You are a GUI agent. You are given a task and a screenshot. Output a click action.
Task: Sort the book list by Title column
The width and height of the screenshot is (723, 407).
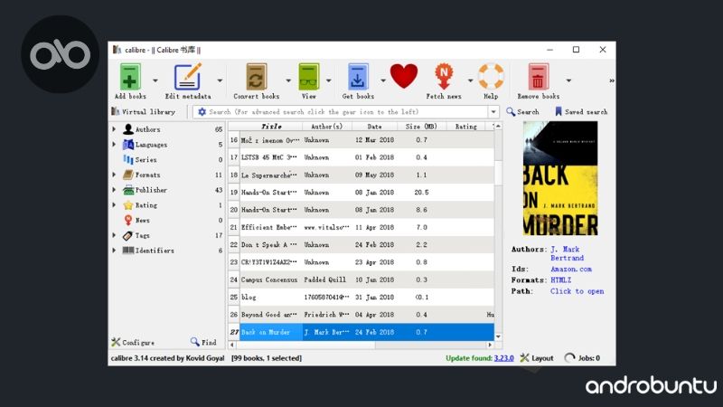click(270, 127)
